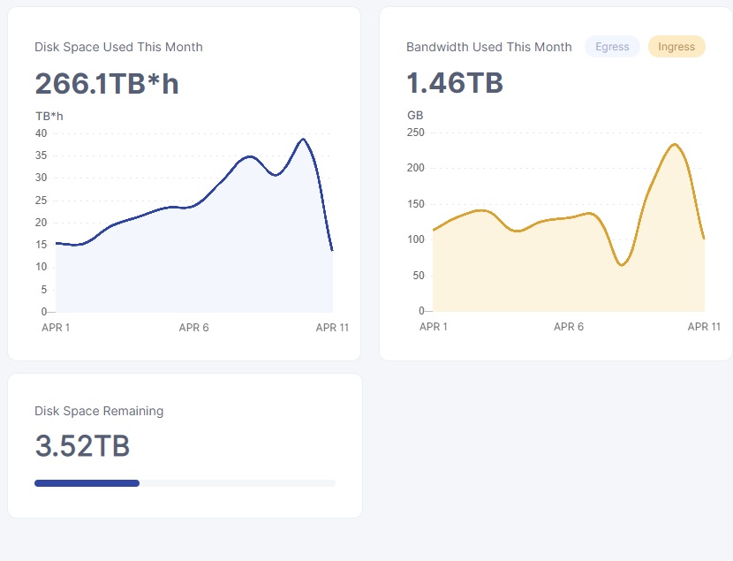The height and width of the screenshot is (561, 733).
Task: Click the Disk Space Remaining title
Action: point(99,411)
